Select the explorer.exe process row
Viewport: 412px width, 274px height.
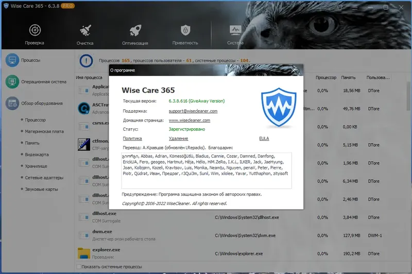(241, 253)
